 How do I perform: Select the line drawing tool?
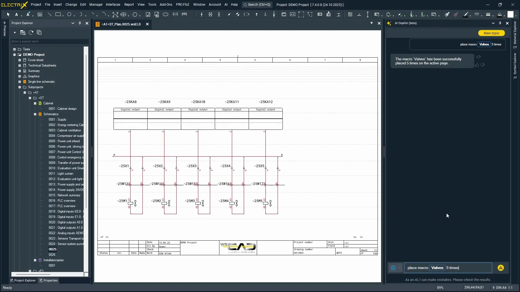[x=50, y=15]
